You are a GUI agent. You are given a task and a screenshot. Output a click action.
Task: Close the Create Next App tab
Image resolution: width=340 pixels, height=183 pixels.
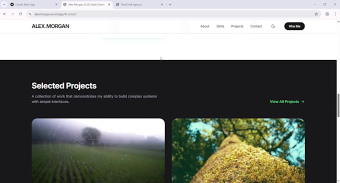(x=56, y=4)
